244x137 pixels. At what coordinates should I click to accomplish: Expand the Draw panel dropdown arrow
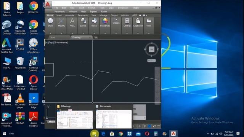pos(50,33)
